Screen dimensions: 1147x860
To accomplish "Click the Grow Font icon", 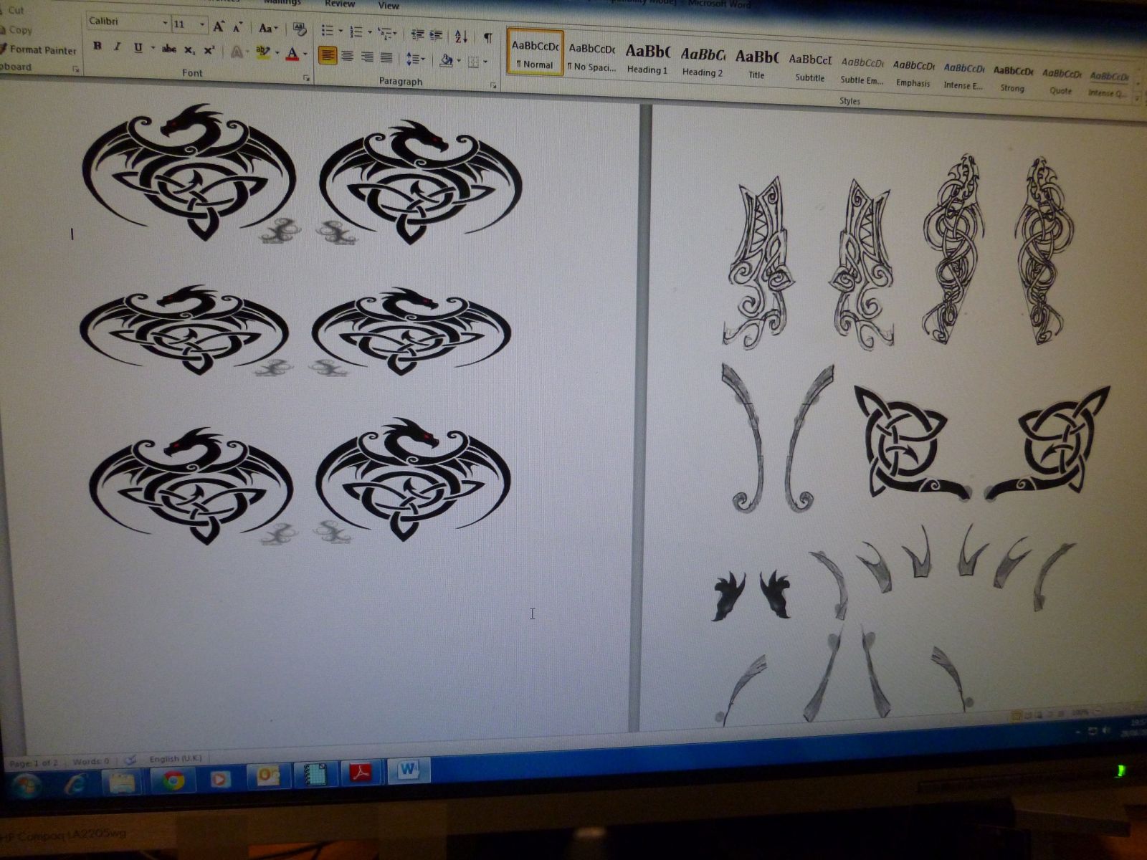I will click(219, 27).
